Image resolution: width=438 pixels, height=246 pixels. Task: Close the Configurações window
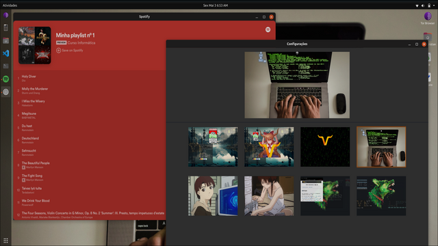click(x=424, y=44)
